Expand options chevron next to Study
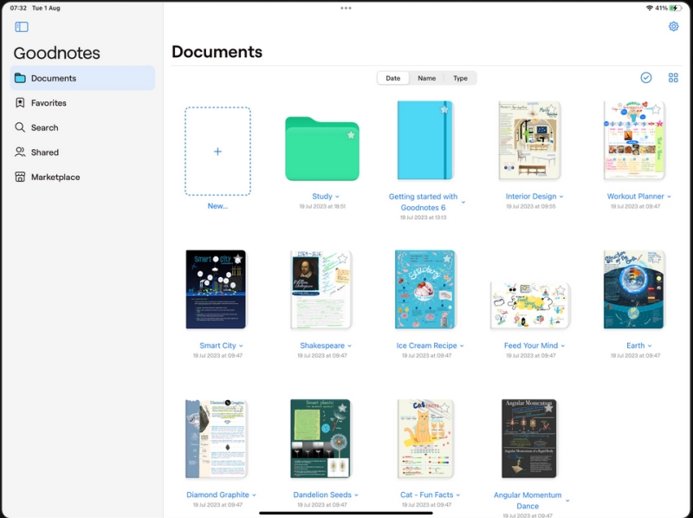This screenshot has height=518, width=693. click(337, 197)
